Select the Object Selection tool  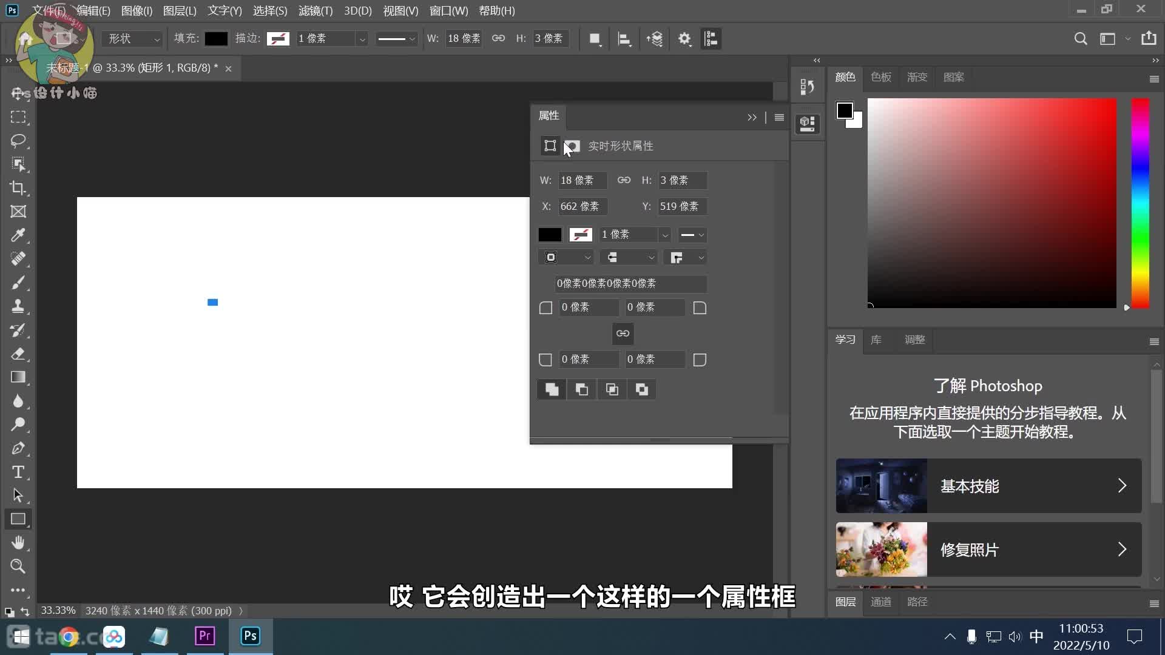[x=18, y=164]
